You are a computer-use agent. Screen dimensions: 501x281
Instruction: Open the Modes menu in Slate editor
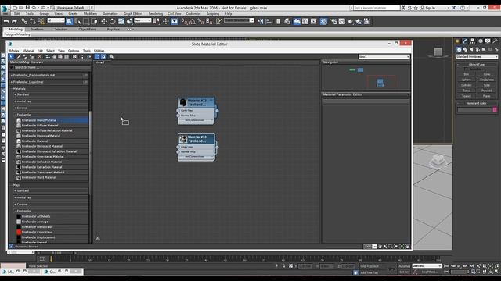14,51
